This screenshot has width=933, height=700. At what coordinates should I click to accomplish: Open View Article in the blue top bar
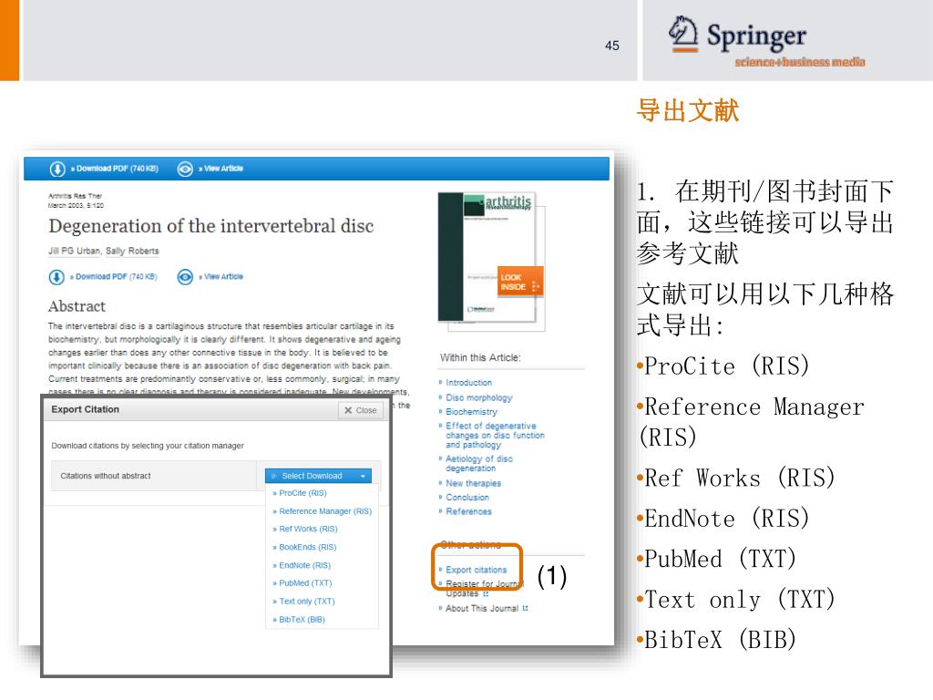coord(220,169)
